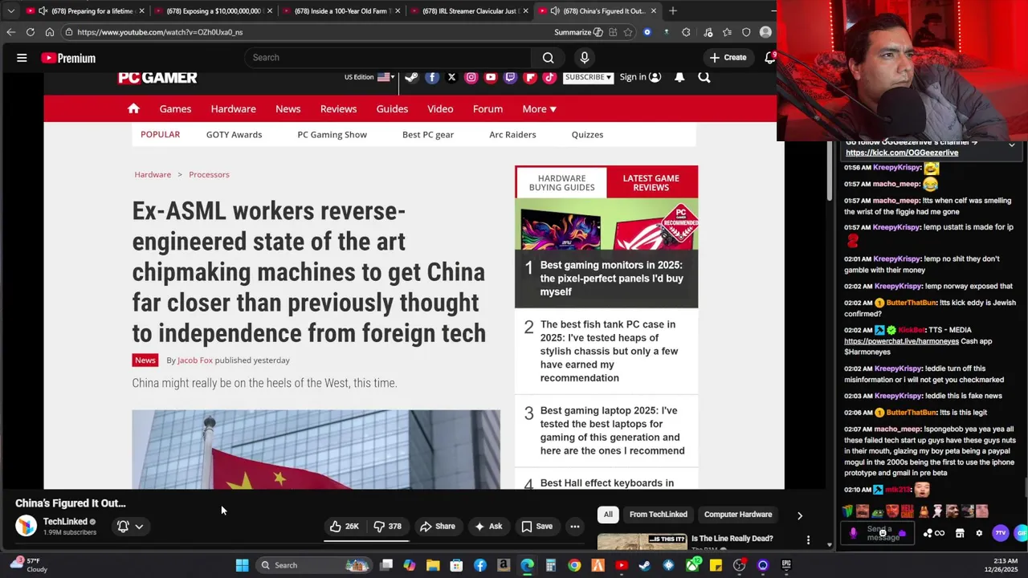The width and height of the screenshot is (1028, 578).
Task: Open File Explorer from taskbar
Action: click(433, 565)
